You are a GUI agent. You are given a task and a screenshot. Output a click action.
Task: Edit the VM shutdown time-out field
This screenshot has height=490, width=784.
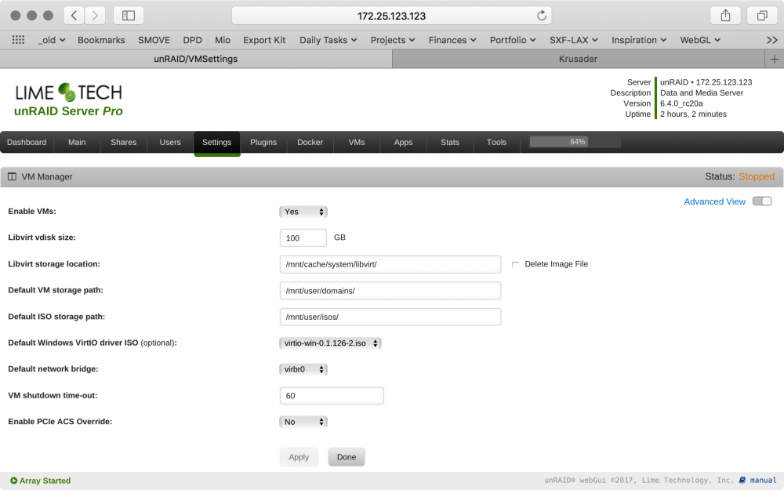click(332, 395)
